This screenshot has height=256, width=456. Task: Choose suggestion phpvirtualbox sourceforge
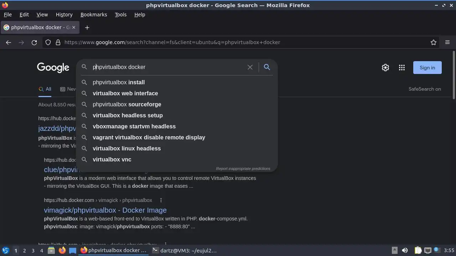coord(177,104)
